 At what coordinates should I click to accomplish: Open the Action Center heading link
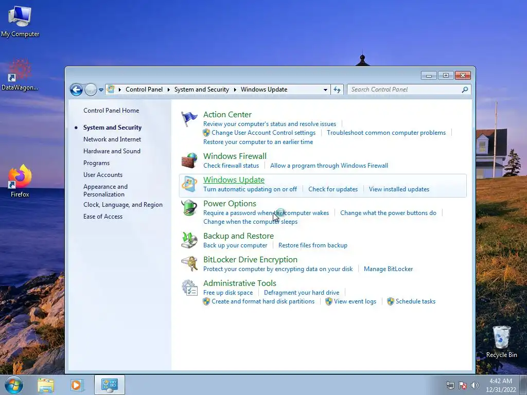(227, 115)
